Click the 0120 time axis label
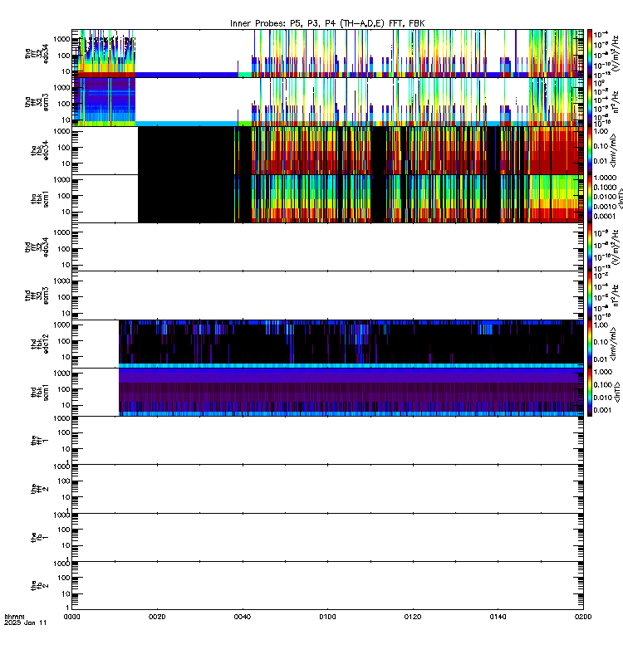 pyautogui.click(x=412, y=617)
